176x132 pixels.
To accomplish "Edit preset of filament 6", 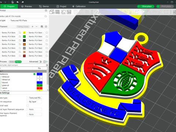I will coord(47,40).
